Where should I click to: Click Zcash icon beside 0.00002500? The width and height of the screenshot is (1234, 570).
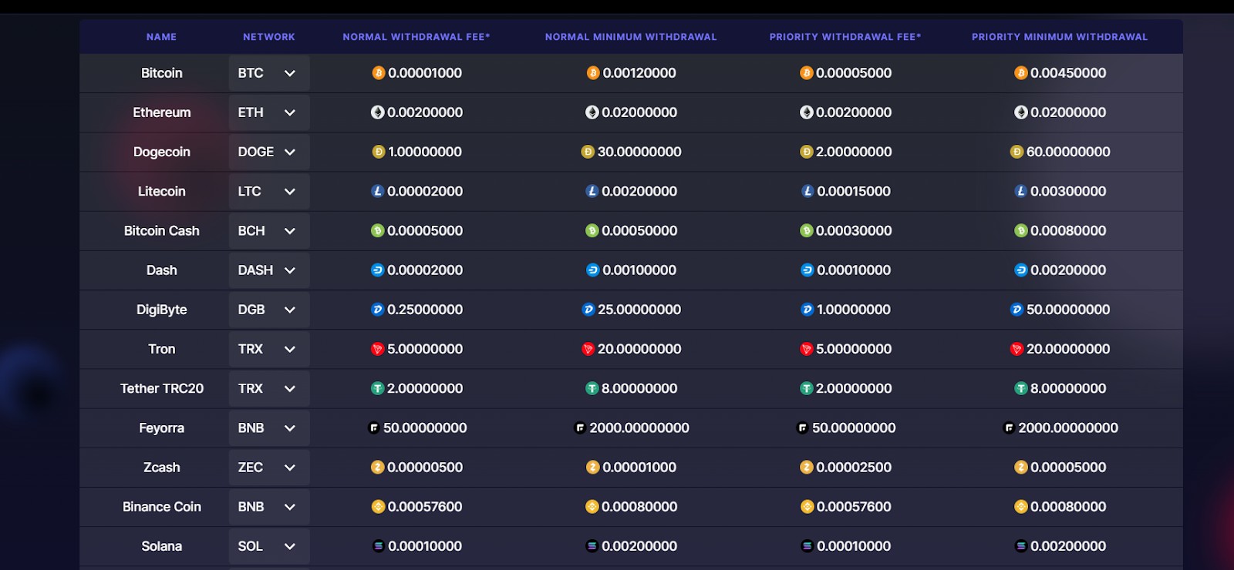[x=807, y=468]
